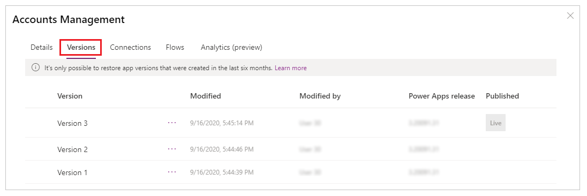
Task: Click the Live badge on Version 3
Action: click(x=495, y=123)
